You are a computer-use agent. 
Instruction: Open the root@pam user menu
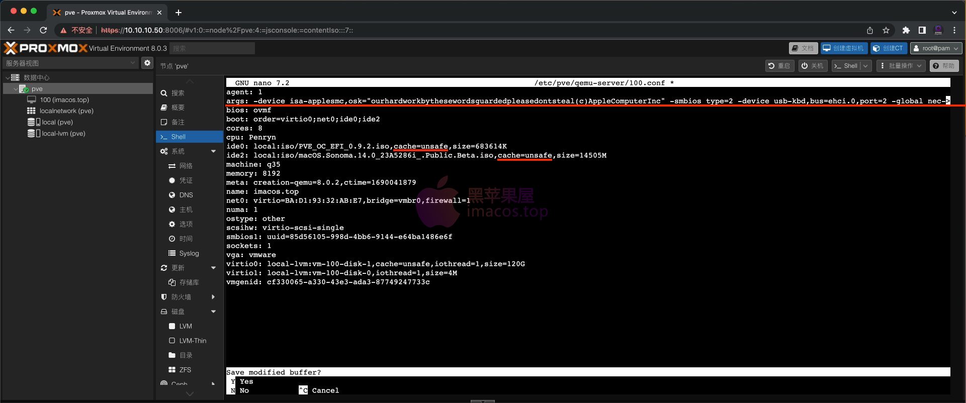[936, 48]
